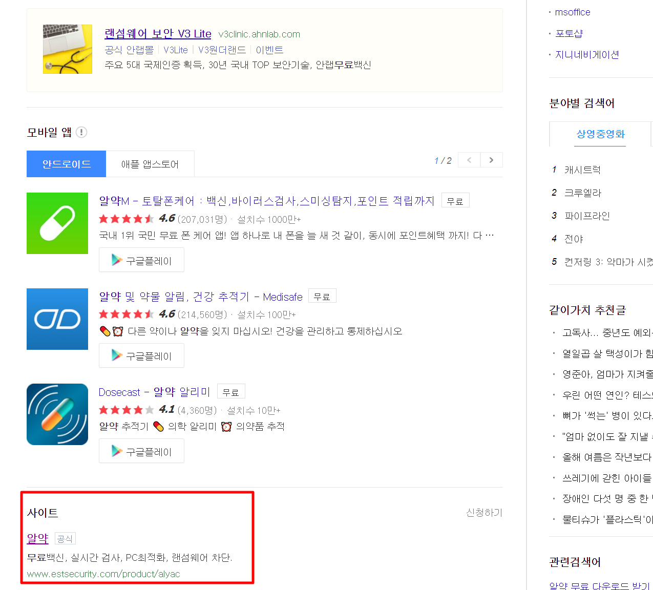This screenshot has height=590, width=653.
Task: Open the V3원더랜드 sublink
Action: click(x=222, y=50)
